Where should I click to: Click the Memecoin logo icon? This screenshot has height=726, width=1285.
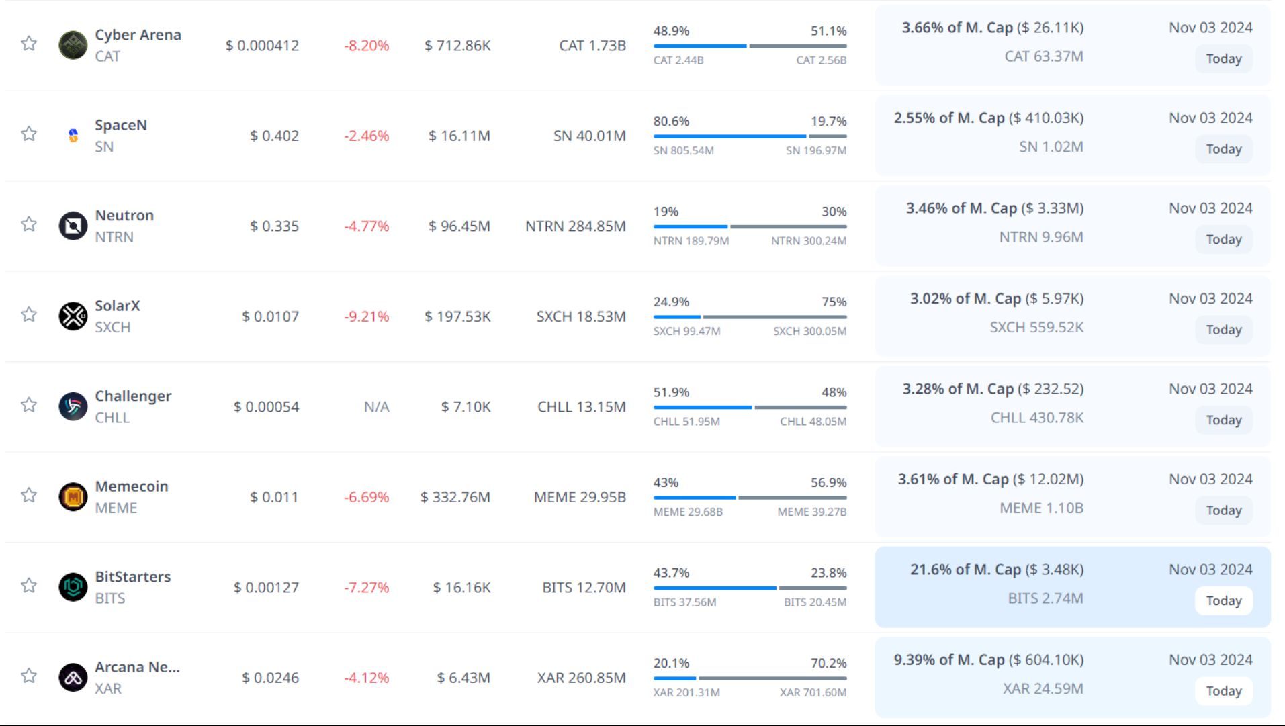[x=73, y=497]
